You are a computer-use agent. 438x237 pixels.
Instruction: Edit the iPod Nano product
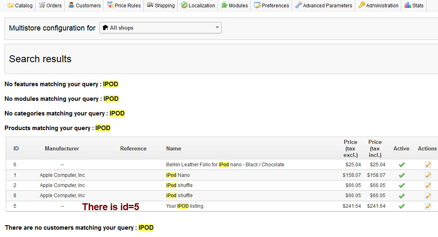tap(428, 175)
